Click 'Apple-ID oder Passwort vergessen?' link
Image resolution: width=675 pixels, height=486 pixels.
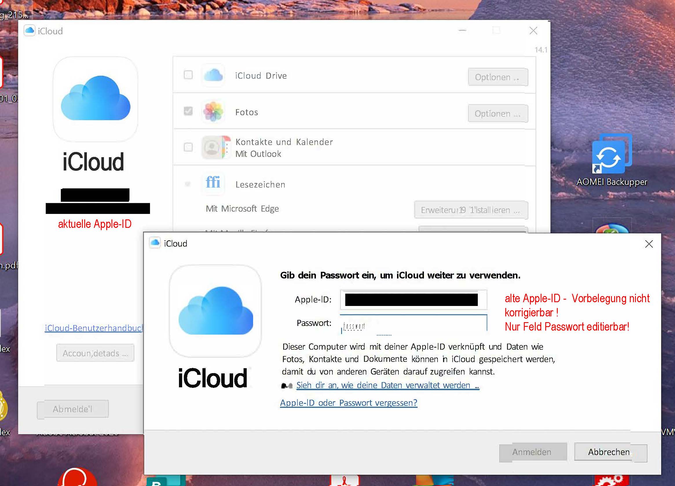click(349, 402)
